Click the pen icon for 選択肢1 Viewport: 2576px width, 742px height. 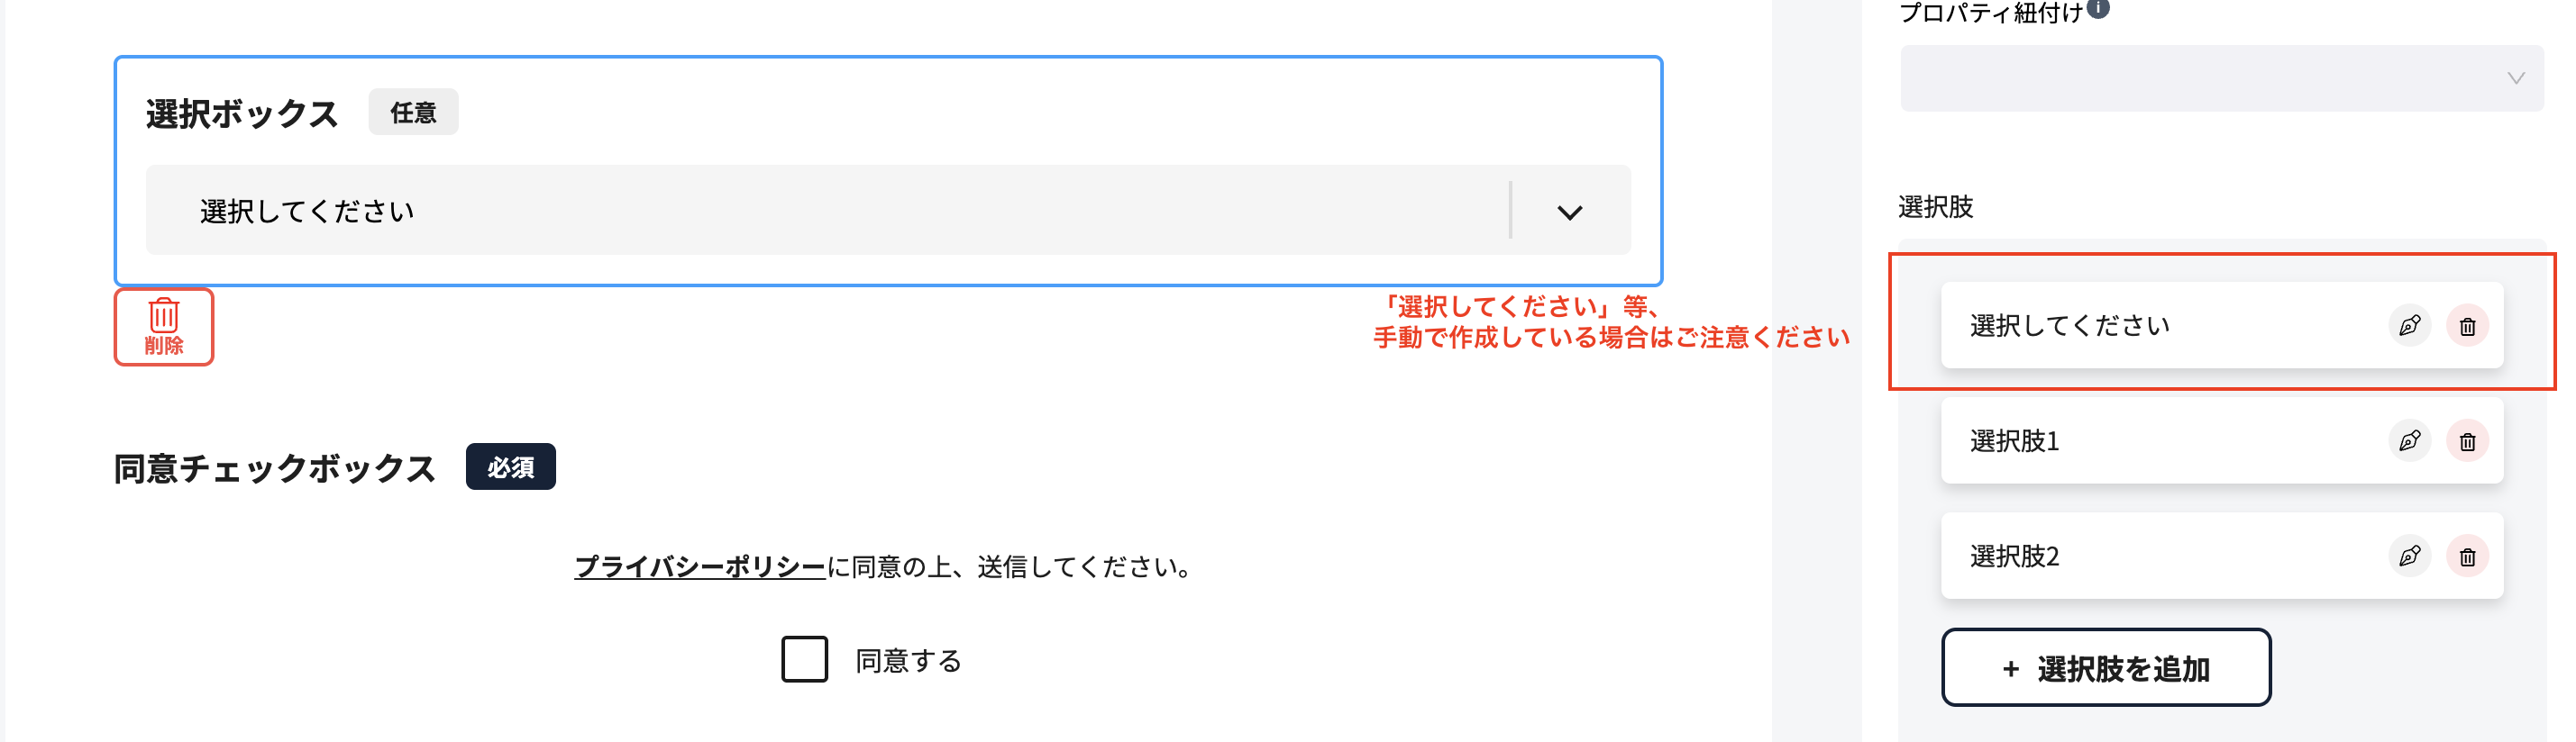[2409, 440]
